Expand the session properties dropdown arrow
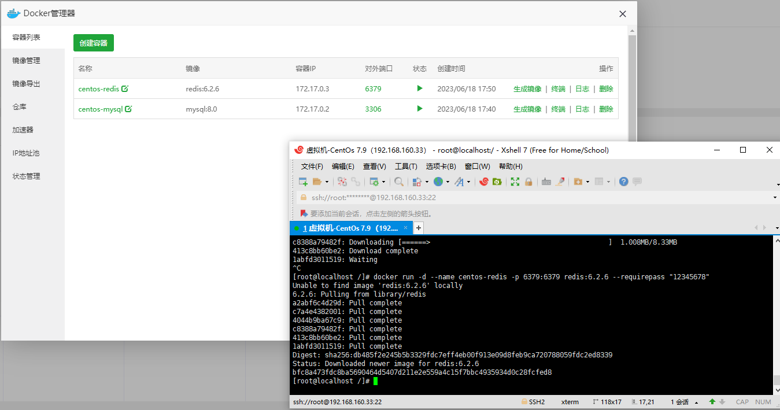 point(383,182)
